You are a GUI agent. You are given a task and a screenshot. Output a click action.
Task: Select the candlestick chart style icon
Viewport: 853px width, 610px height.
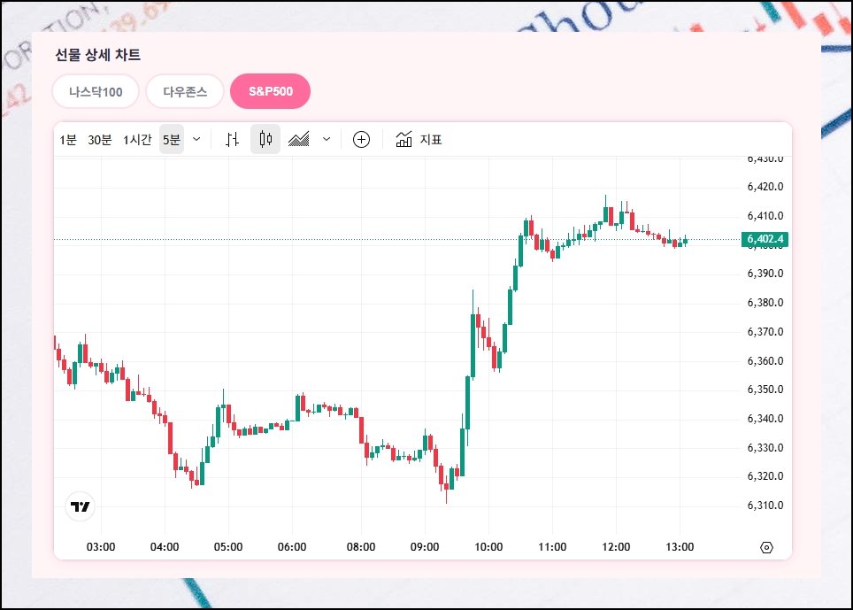[265, 139]
